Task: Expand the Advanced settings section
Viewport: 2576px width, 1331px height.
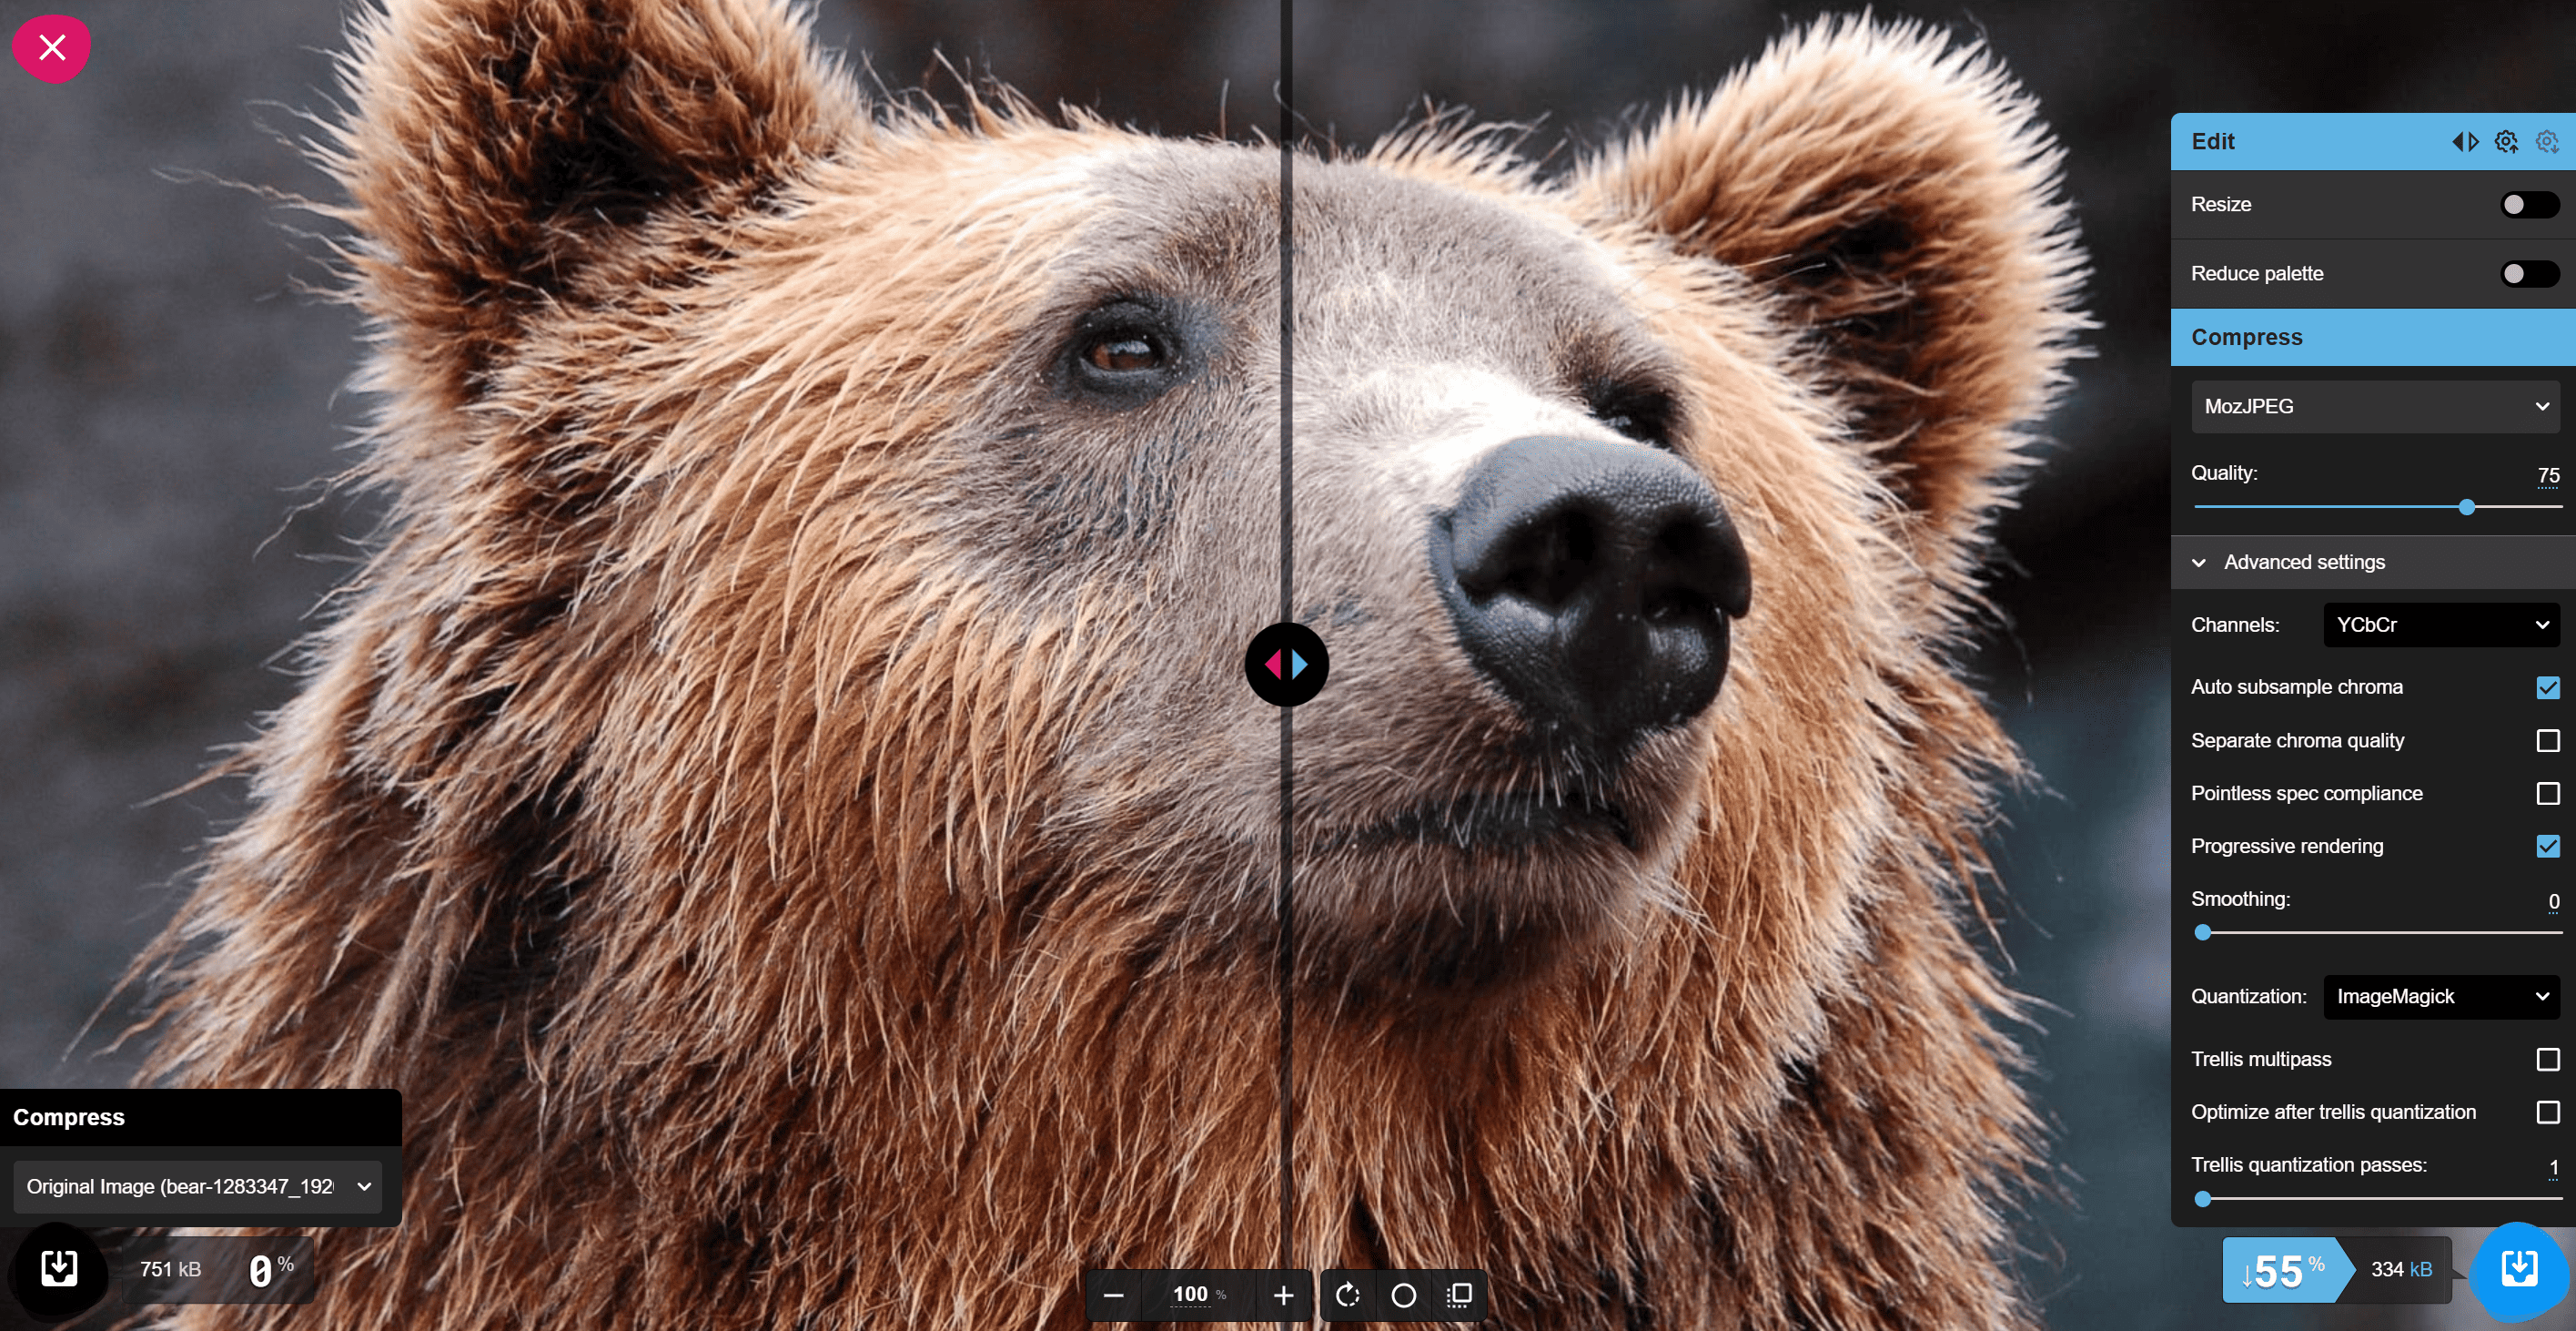Action: (2288, 560)
